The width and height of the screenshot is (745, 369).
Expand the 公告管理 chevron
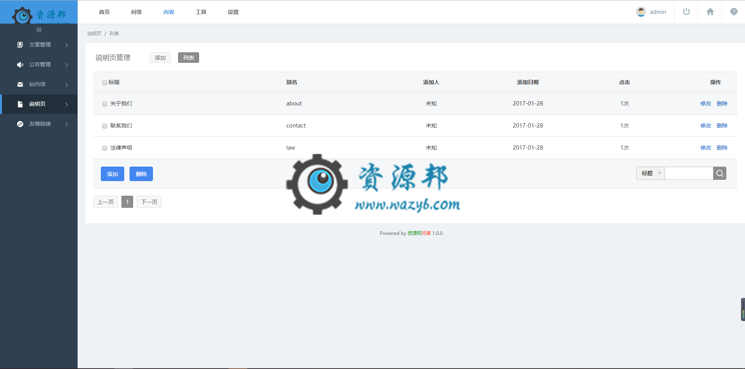[x=66, y=65]
